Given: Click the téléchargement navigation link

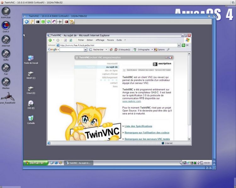Looking at the screenshot, I should pyautogui.click(x=110, y=77).
